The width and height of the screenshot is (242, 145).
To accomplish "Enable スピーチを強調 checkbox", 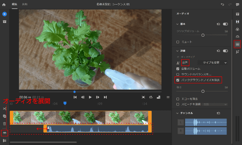I will [178, 104].
